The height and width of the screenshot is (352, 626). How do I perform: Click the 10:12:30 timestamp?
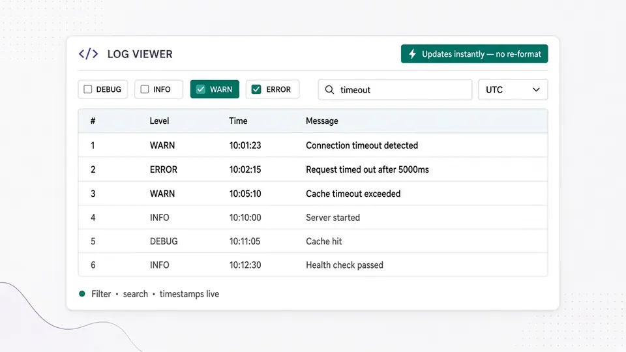(x=245, y=265)
